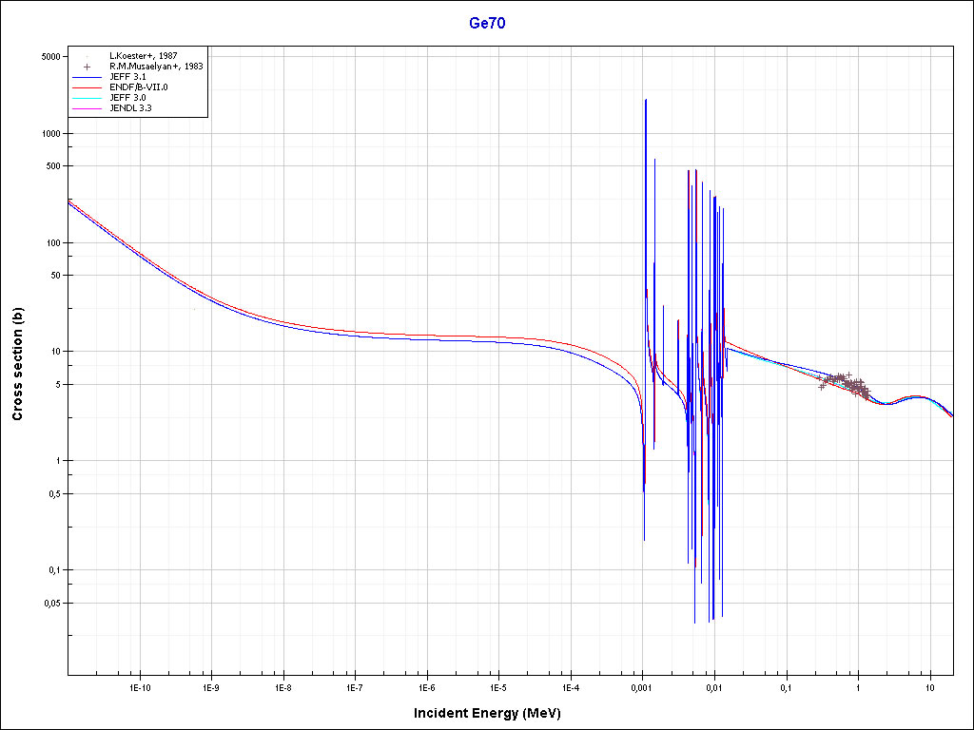Click the L.Koester+, 1987 legend entry
The width and height of the screenshot is (974, 730).
click(x=143, y=56)
